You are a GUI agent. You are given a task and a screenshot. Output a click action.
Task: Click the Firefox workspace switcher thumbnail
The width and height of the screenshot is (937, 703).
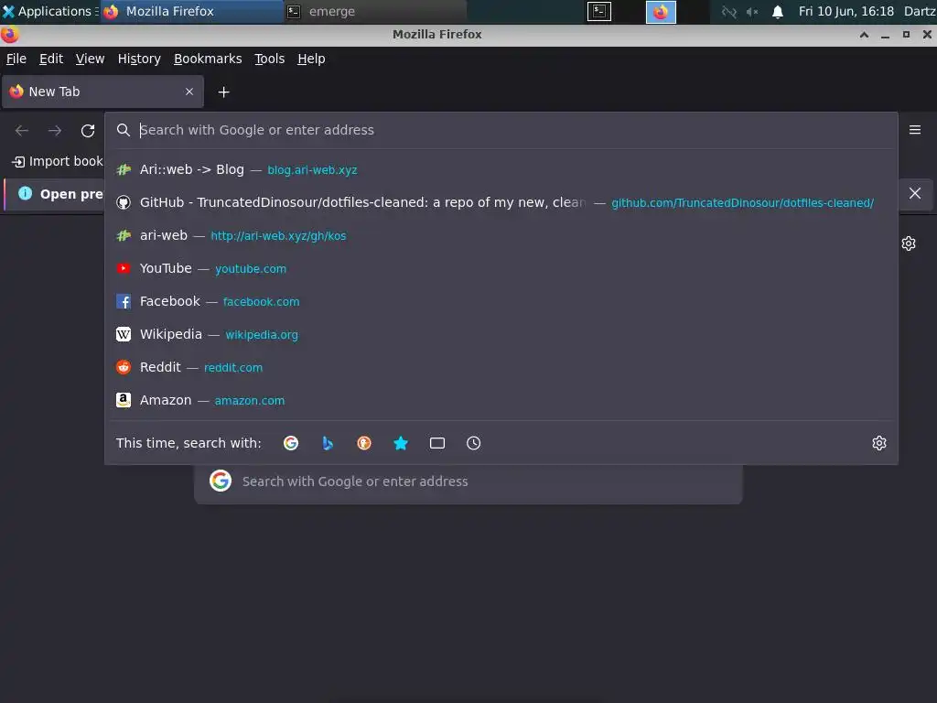point(661,12)
